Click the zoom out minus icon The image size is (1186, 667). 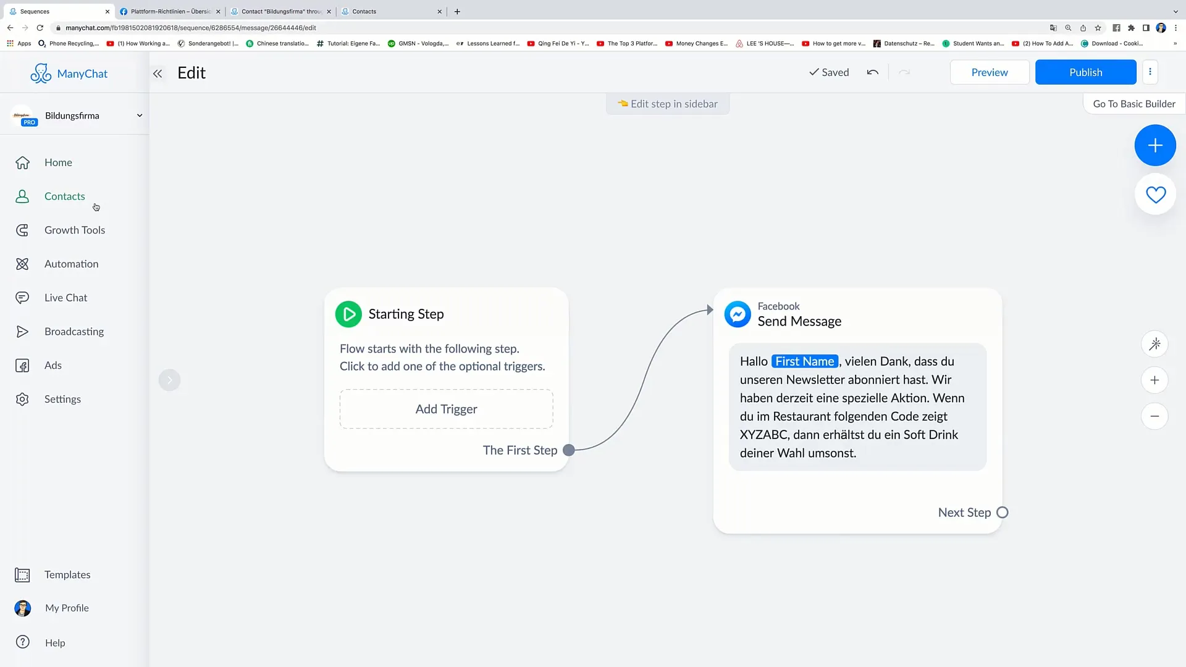tap(1155, 416)
